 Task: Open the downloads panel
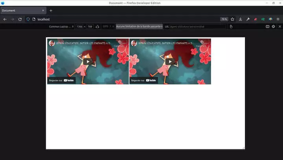[x=241, y=19]
